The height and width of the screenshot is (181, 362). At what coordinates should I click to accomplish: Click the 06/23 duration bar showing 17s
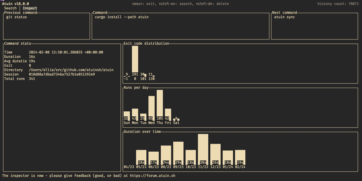pos(153,158)
